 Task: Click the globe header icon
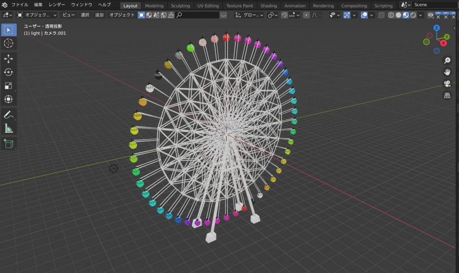[x=163, y=15]
